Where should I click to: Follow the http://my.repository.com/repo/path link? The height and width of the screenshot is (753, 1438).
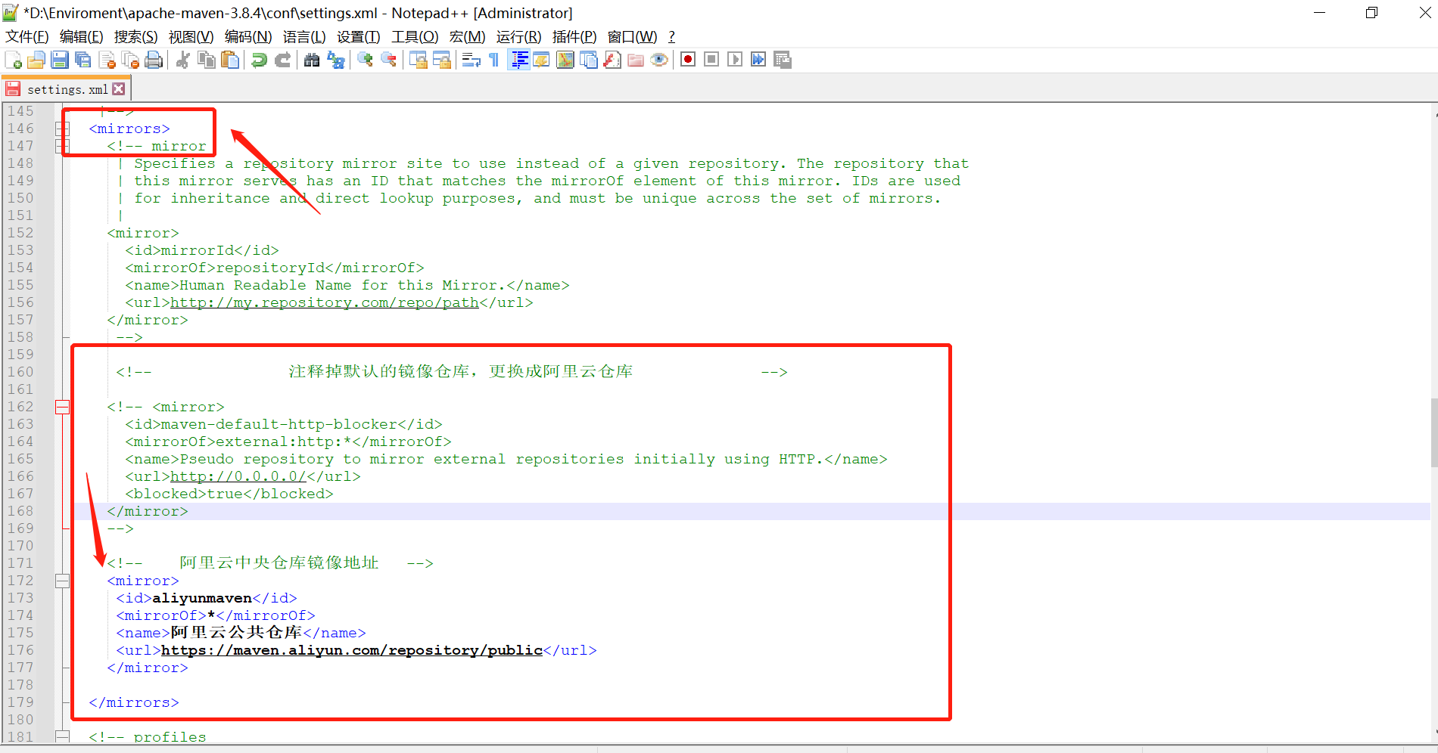(x=325, y=302)
